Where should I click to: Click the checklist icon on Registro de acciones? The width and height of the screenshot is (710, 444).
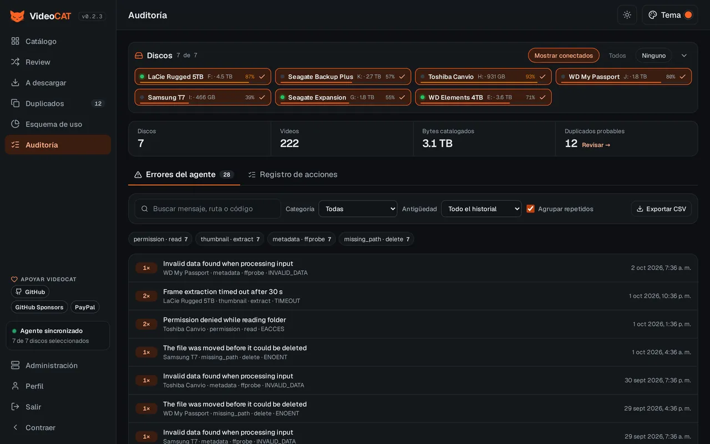[x=252, y=174]
